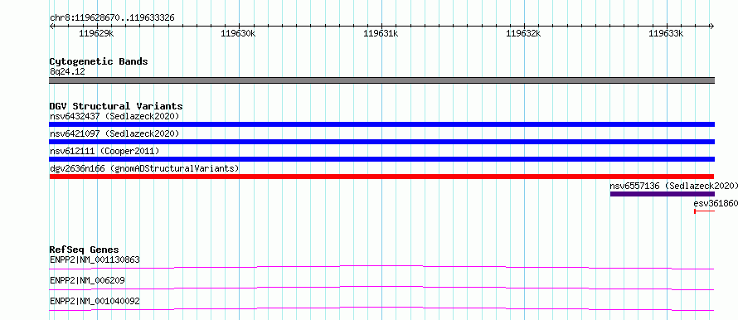Click the ruler's left arrow end
This screenshot has height=320, width=738.
click(x=51, y=26)
